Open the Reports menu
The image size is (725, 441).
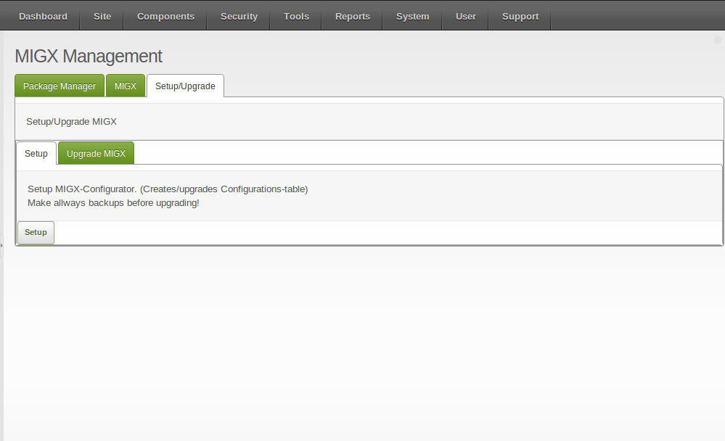352,17
